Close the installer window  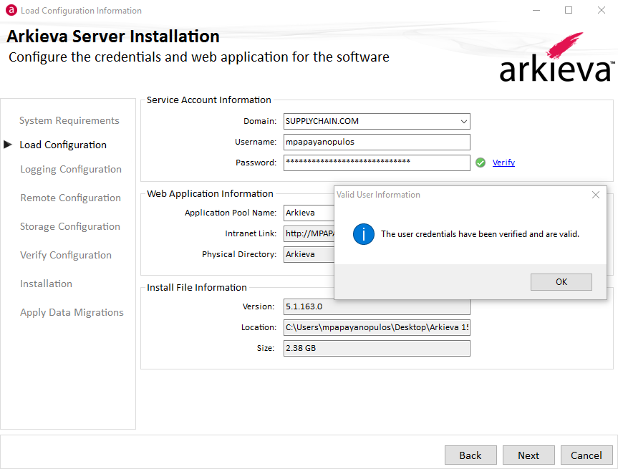tap(601, 10)
